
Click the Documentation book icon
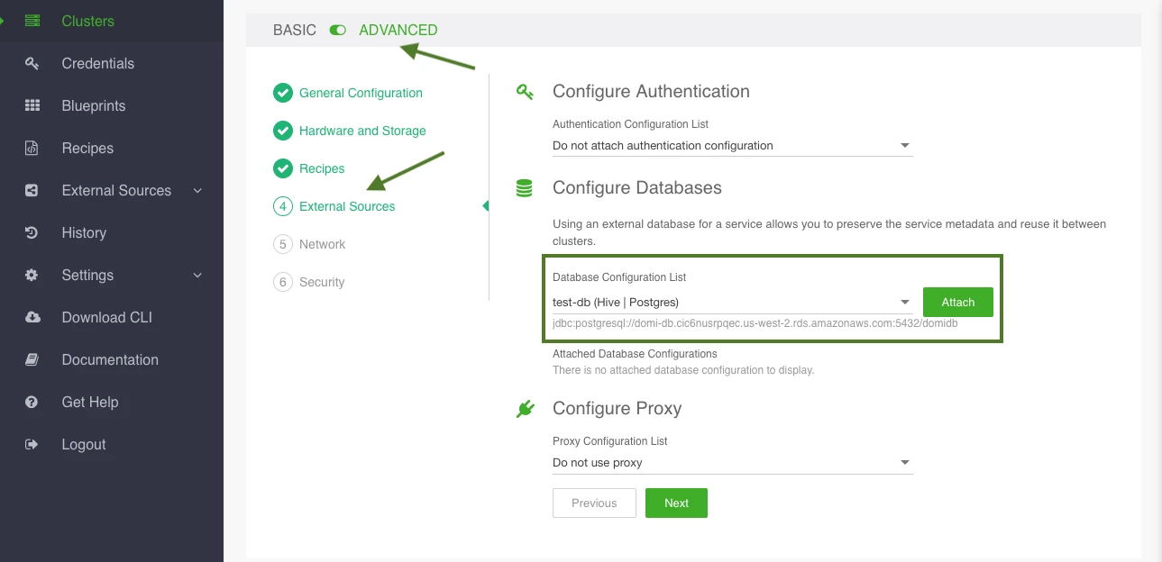pyautogui.click(x=32, y=359)
